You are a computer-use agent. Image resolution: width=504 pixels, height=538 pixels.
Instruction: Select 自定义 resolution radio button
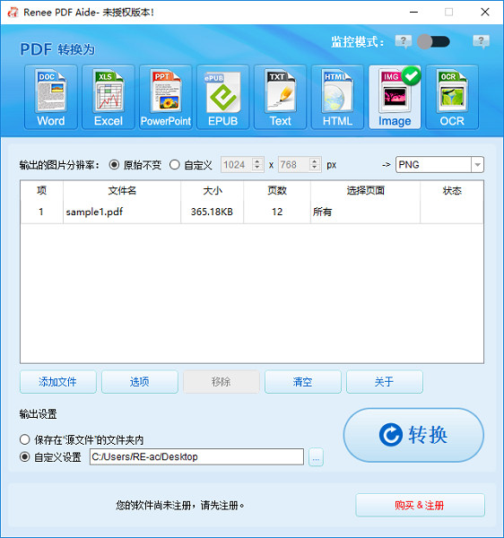175,165
